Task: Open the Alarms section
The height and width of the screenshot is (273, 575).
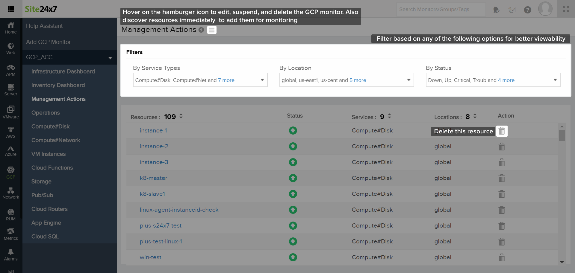Action: (x=11, y=255)
